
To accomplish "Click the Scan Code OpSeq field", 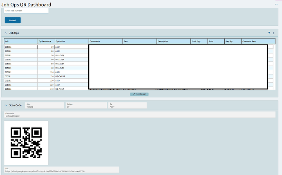I will 86,105.
